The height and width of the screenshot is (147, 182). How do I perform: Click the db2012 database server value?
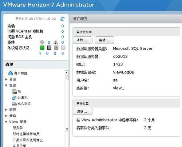coord(120,56)
